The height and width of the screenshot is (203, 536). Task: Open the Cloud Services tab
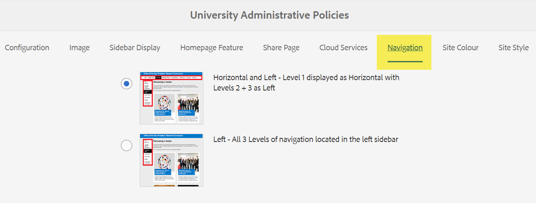(343, 48)
